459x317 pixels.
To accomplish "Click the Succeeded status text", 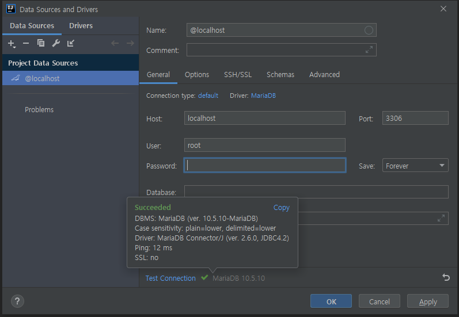I will [153, 207].
